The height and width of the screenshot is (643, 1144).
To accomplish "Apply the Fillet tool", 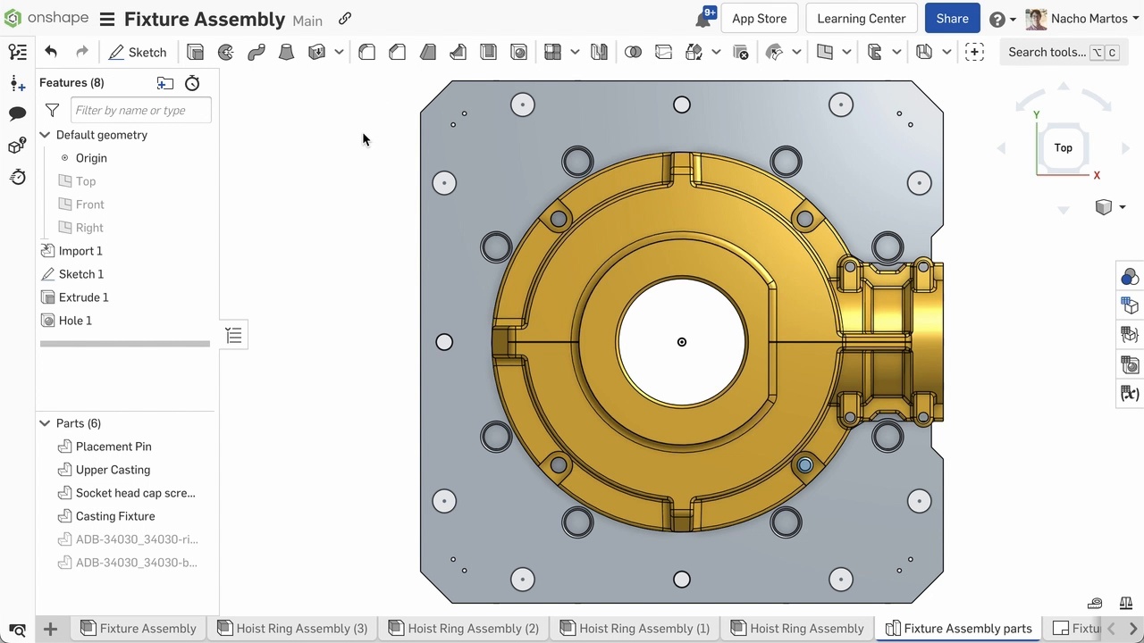I will point(366,53).
